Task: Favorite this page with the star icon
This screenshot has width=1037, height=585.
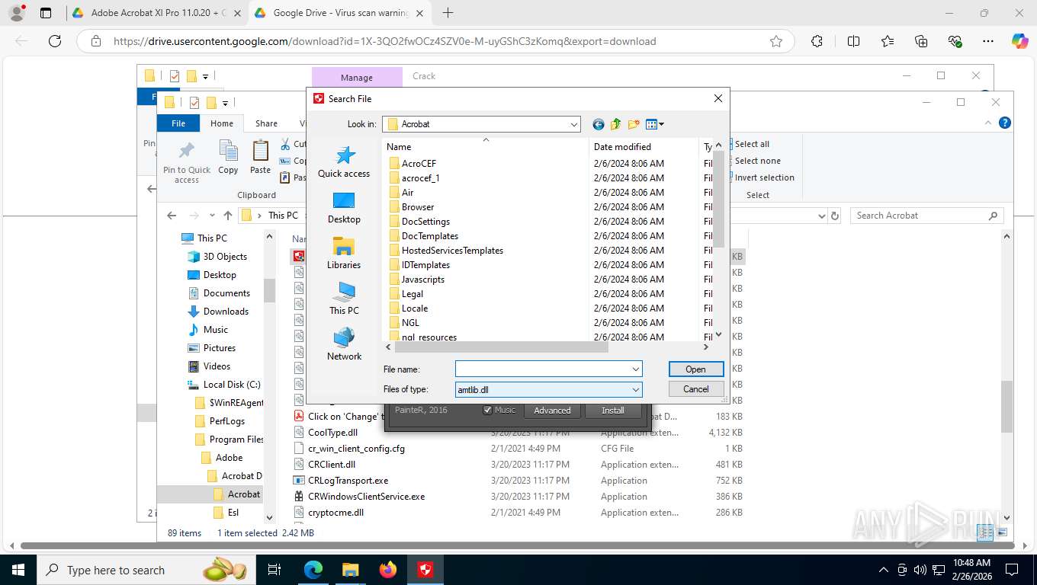Action: (x=776, y=41)
